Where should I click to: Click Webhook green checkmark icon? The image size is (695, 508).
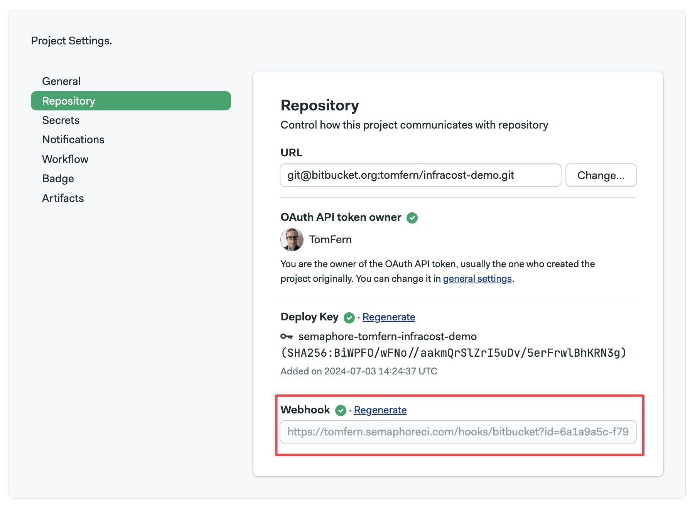pyautogui.click(x=341, y=410)
